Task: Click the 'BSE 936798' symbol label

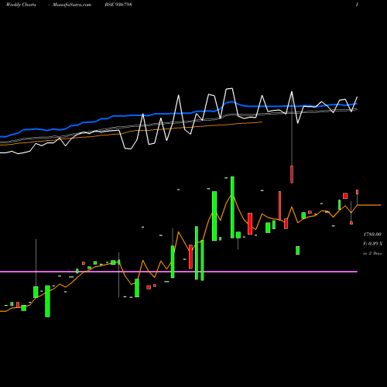Action: (x=118, y=5)
